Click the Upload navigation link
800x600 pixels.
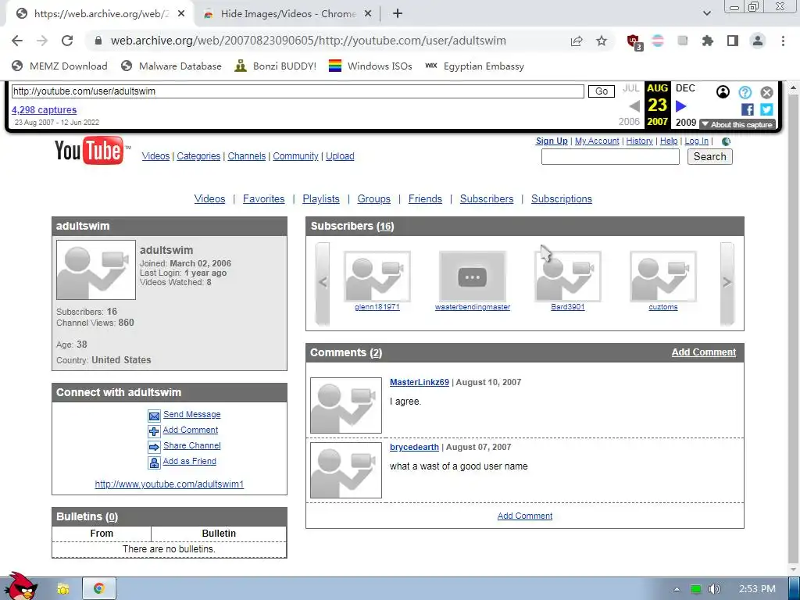(x=340, y=156)
